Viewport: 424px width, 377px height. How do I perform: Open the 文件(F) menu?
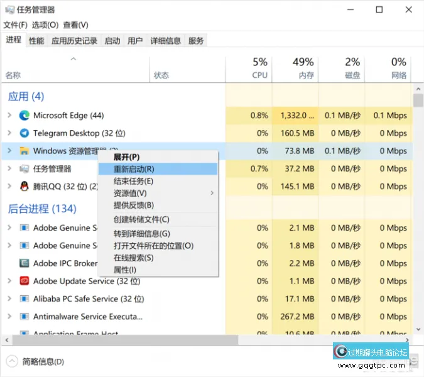click(16, 25)
